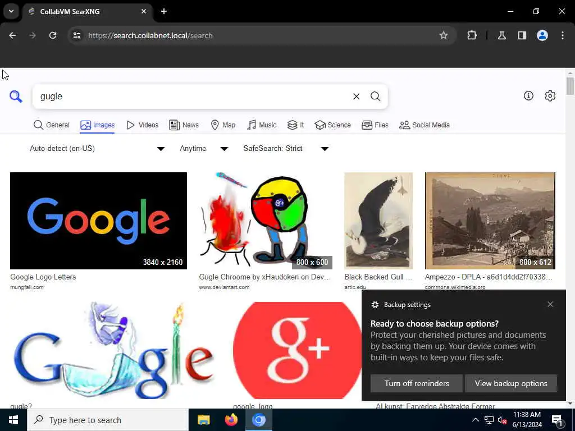Viewport: 575px width, 431px height.
Task: Switch to Map category
Action: pyautogui.click(x=223, y=125)
